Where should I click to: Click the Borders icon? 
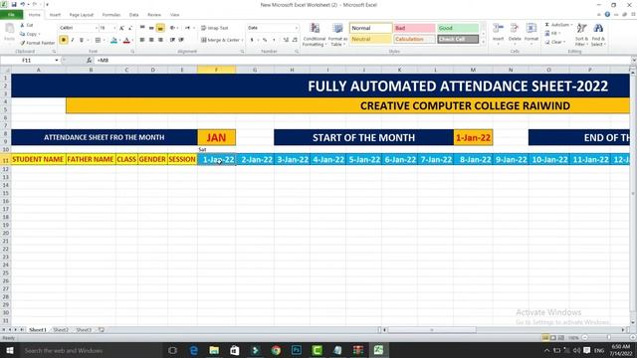click(x=98, y=40)
